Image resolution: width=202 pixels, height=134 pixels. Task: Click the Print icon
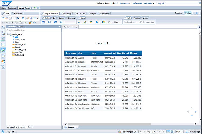click(17, 18)
